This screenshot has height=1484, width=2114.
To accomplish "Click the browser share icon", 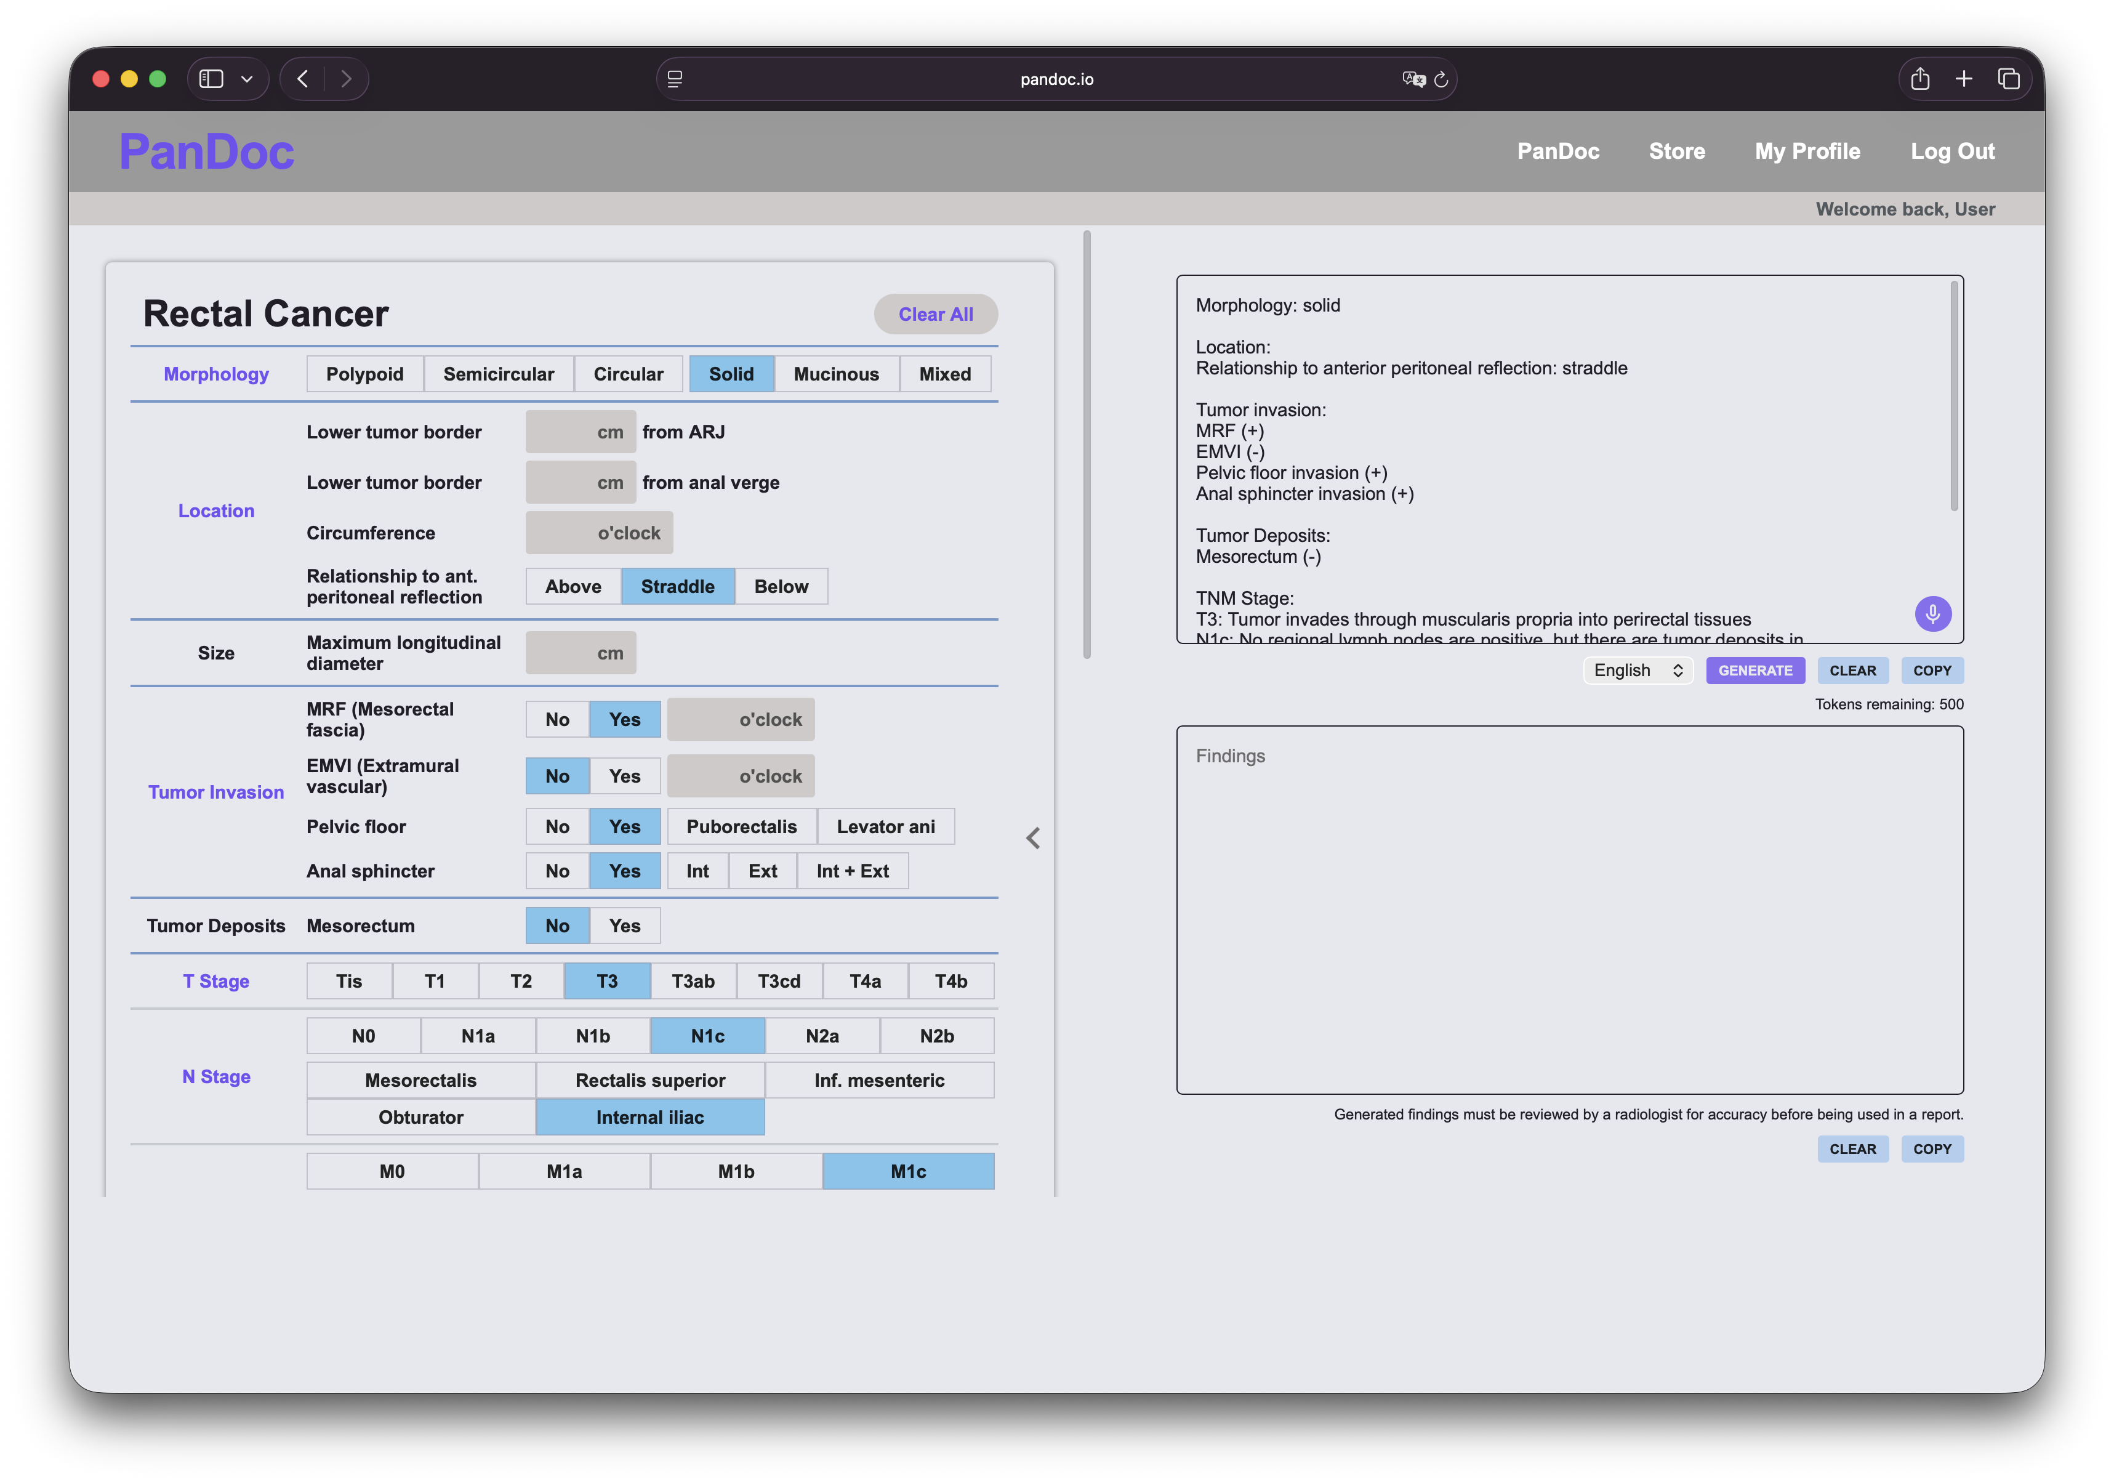I will [1919, 79].
